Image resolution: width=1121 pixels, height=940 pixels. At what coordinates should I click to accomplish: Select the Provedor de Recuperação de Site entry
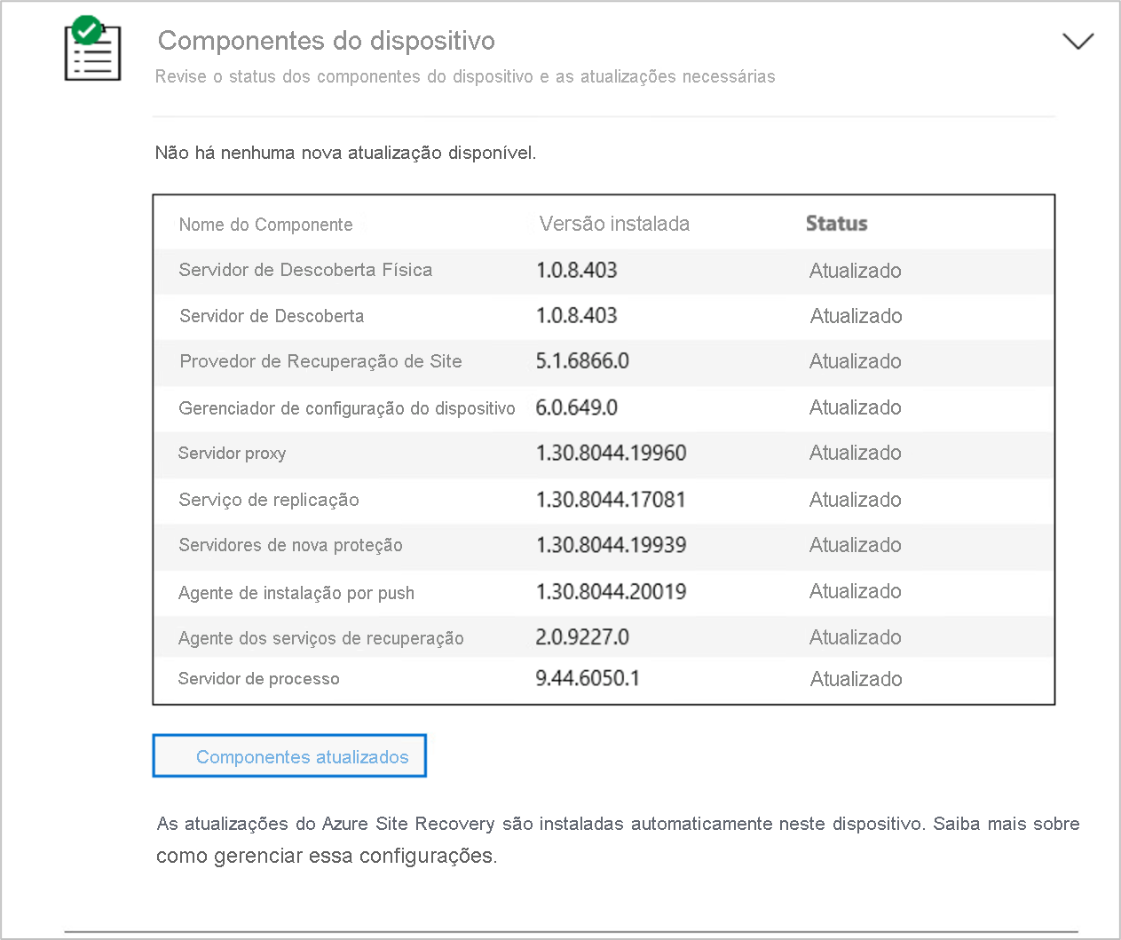320,362
